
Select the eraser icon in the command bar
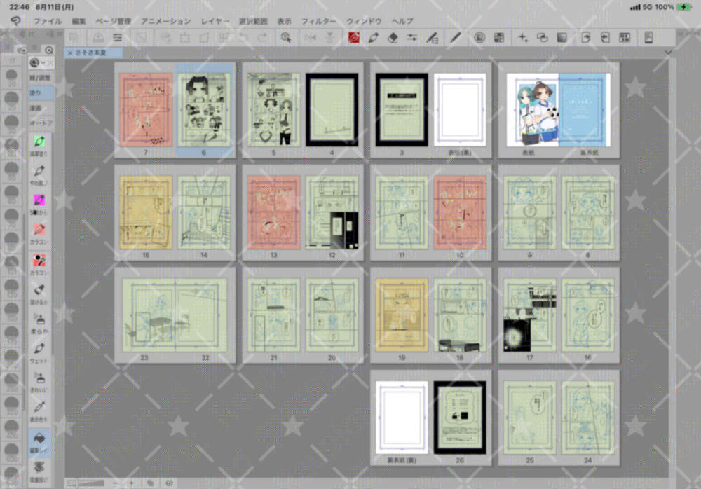(x=393, y=38)
